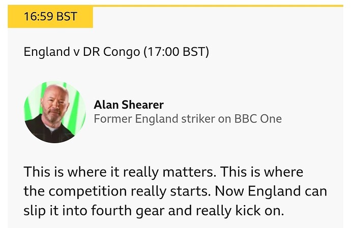Viewport: 351px width, 228px height.
Task: Click the word England in the heading
Action: 47,52
